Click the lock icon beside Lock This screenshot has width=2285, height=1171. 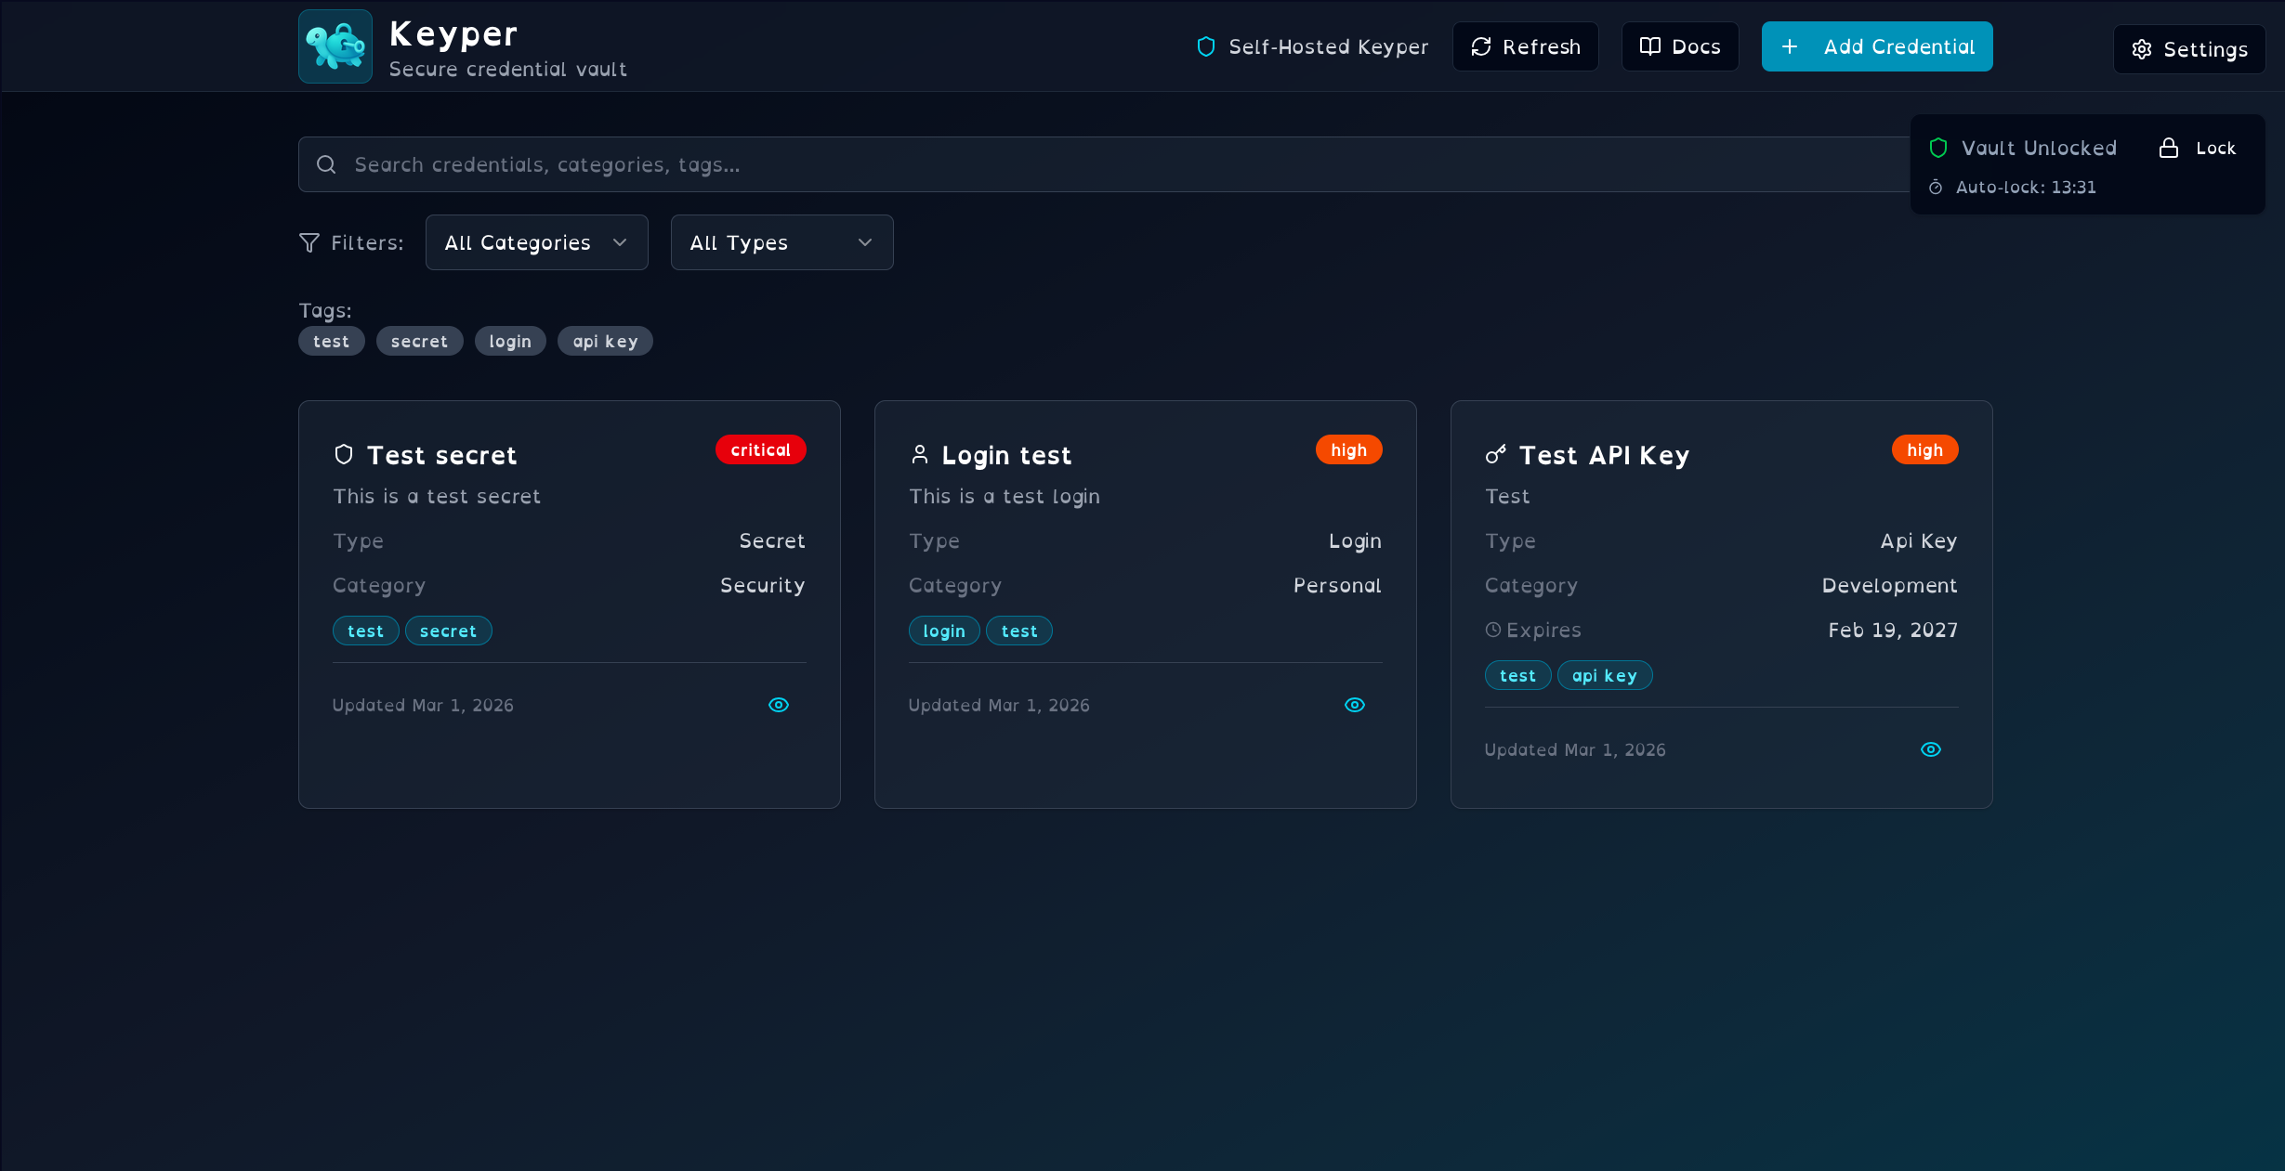(x=2170, y=147)
